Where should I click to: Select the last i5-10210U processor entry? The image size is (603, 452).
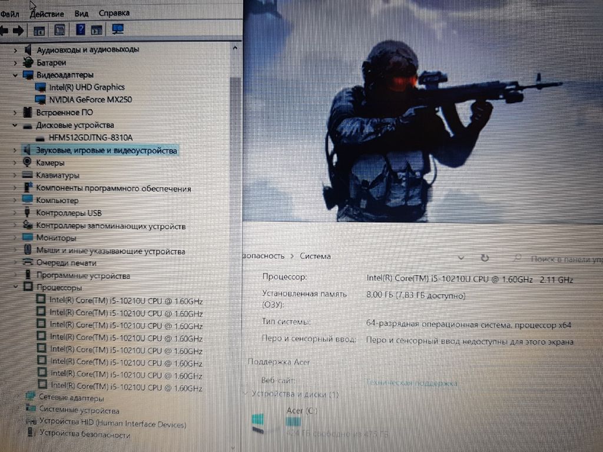pos(126,387)
